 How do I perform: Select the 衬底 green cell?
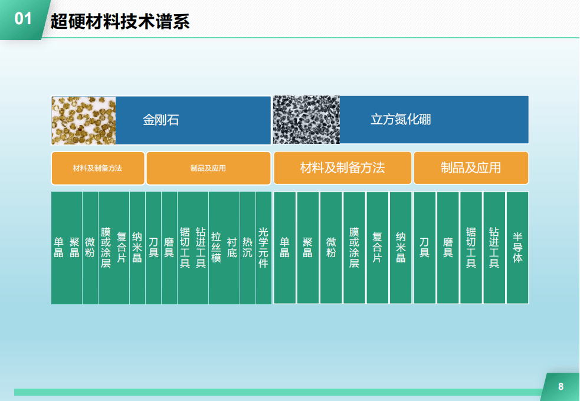tap(232, 248)
